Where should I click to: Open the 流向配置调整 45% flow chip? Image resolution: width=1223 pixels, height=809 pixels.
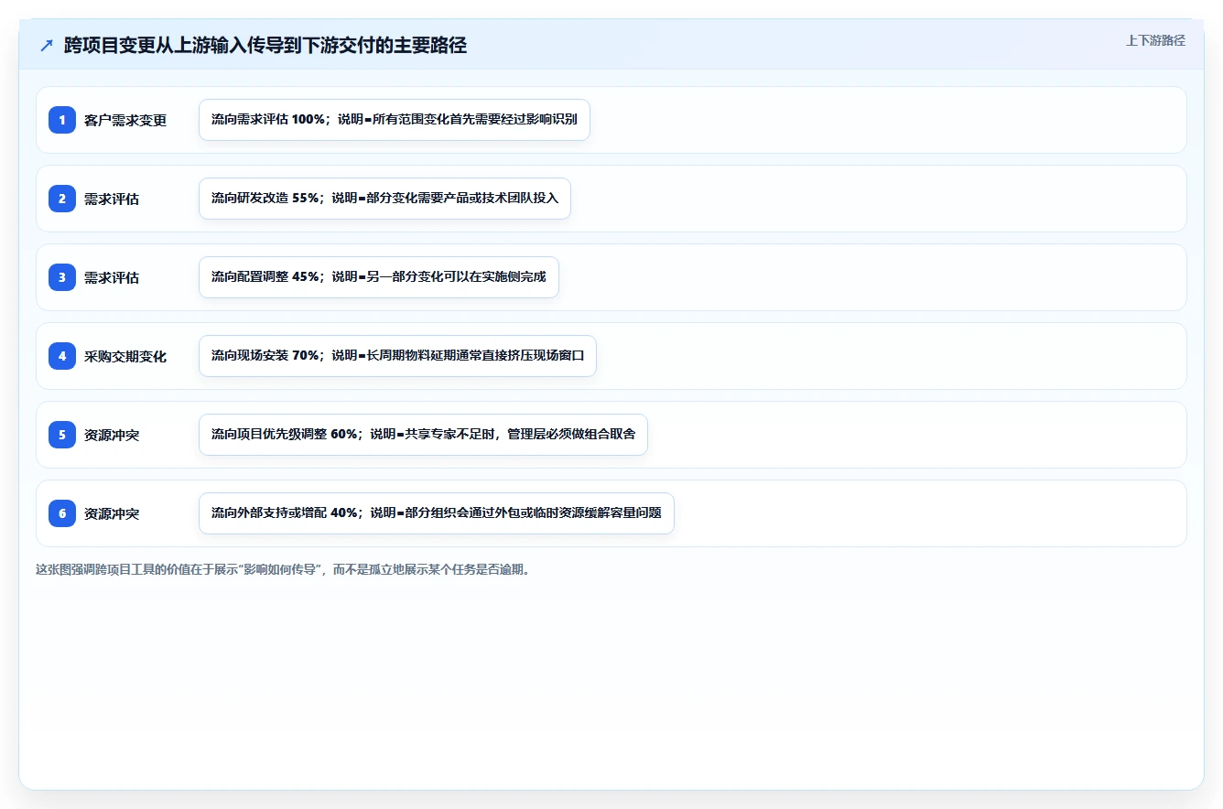tap(379, 277)
